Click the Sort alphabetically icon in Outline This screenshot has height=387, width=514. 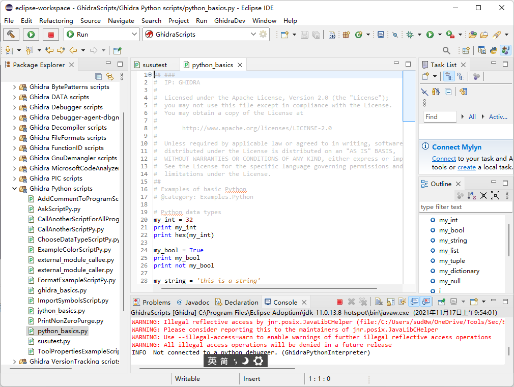coord(472,196)
